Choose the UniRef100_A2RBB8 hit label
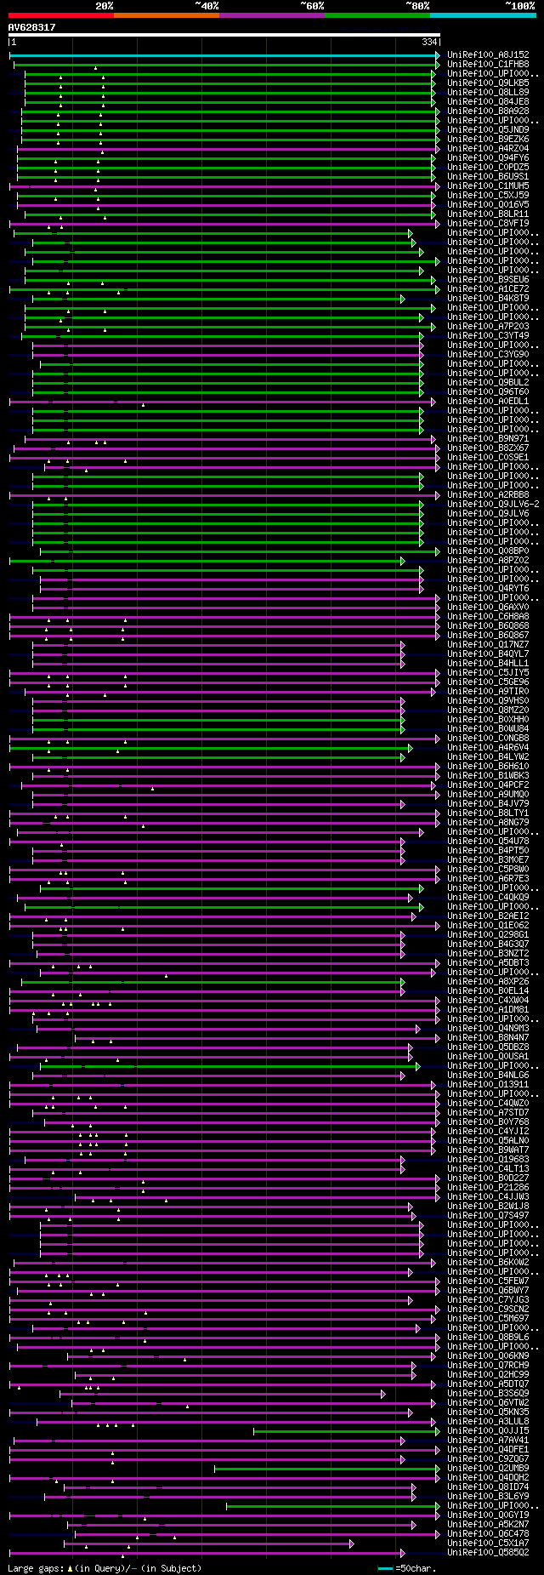This screenshot has height=1575, width=544. point(488,494)
